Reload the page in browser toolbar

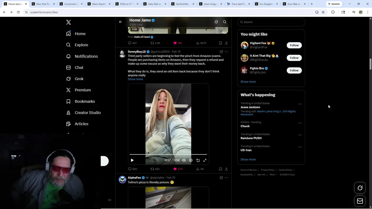pyautogui.click(x=18, y=12)
